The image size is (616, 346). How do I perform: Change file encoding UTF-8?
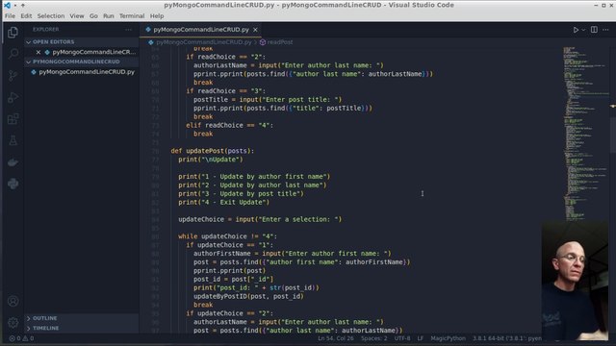(402, 338)
